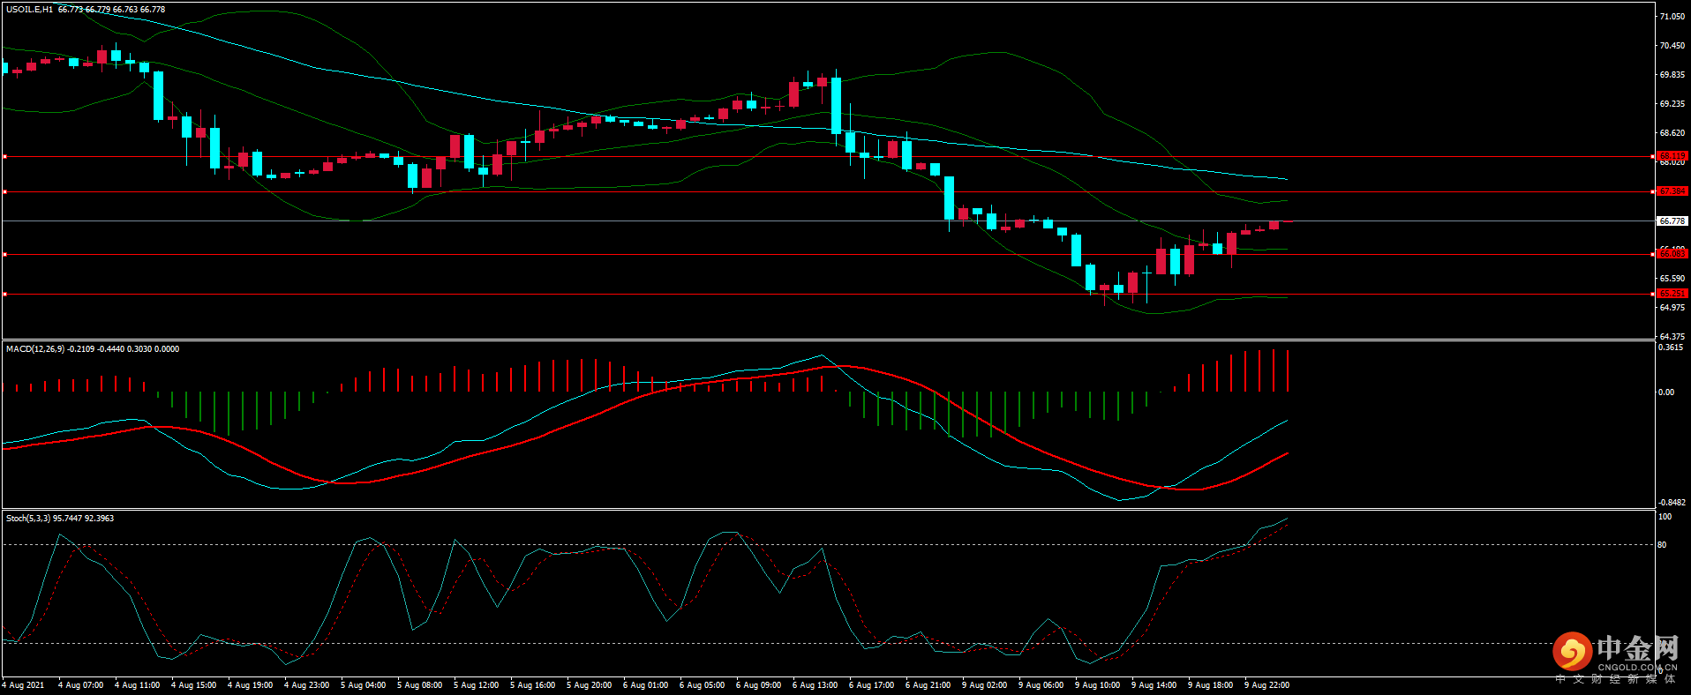Click the 5 Aug 20:00 time label

click(x=589, y=685)
